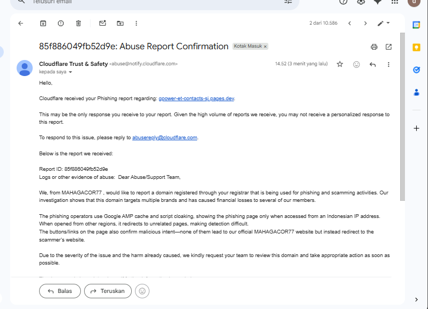
Task: Click the Balas reply button
Action: (59, 291)
